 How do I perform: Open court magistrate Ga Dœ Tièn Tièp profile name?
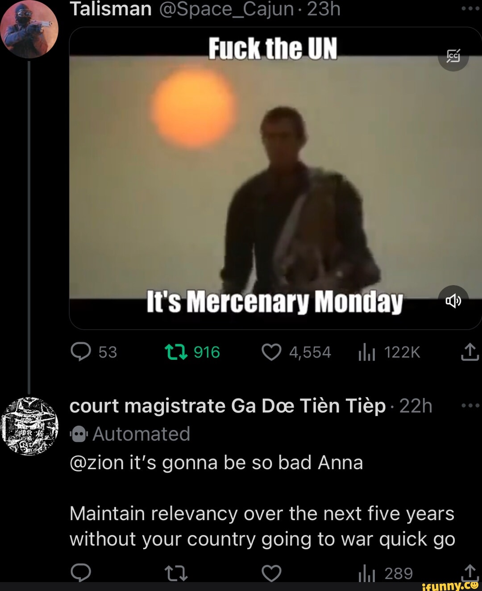coord(228,406)
